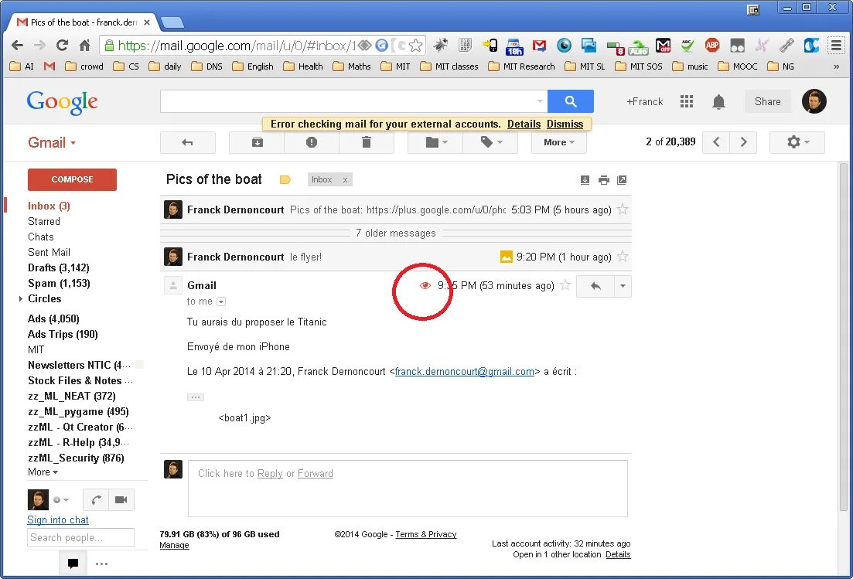Open the Gmail dropdown menu

tap(52, 142)
